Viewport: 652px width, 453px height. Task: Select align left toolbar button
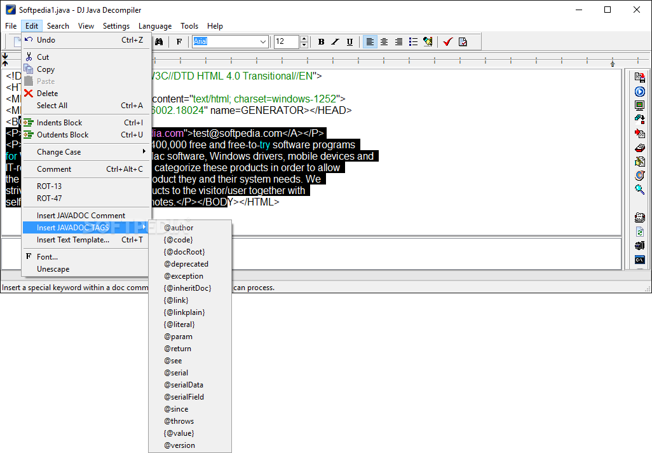point(370,41)
